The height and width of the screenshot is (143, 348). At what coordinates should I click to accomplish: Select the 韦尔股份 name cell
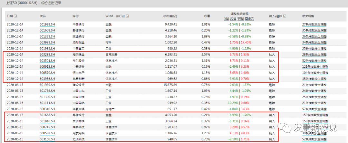point(78,61)
